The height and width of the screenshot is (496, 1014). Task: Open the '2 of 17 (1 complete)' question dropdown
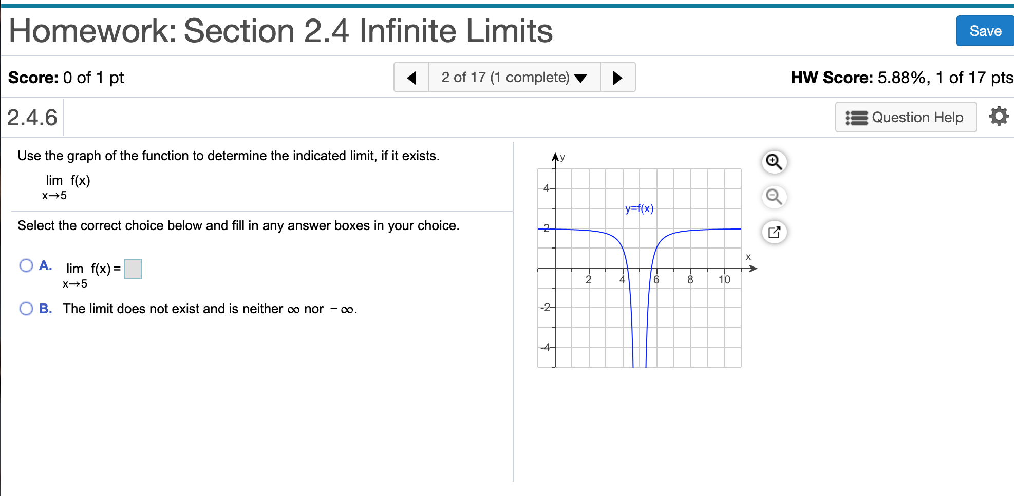point(514,78)
